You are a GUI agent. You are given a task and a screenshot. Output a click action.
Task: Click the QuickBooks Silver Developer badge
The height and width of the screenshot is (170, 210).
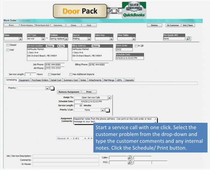click(134, 10)
